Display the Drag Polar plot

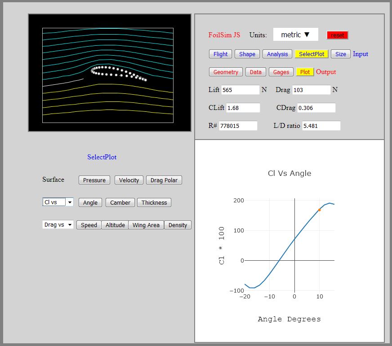164,180
